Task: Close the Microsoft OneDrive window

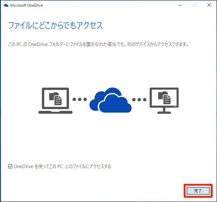Action: [209, 5]
